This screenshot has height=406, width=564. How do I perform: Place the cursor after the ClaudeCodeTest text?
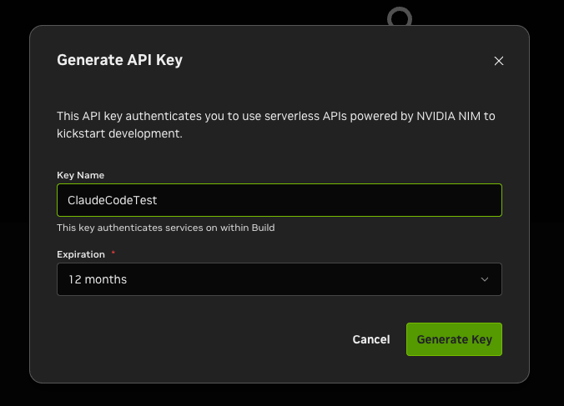158,200
